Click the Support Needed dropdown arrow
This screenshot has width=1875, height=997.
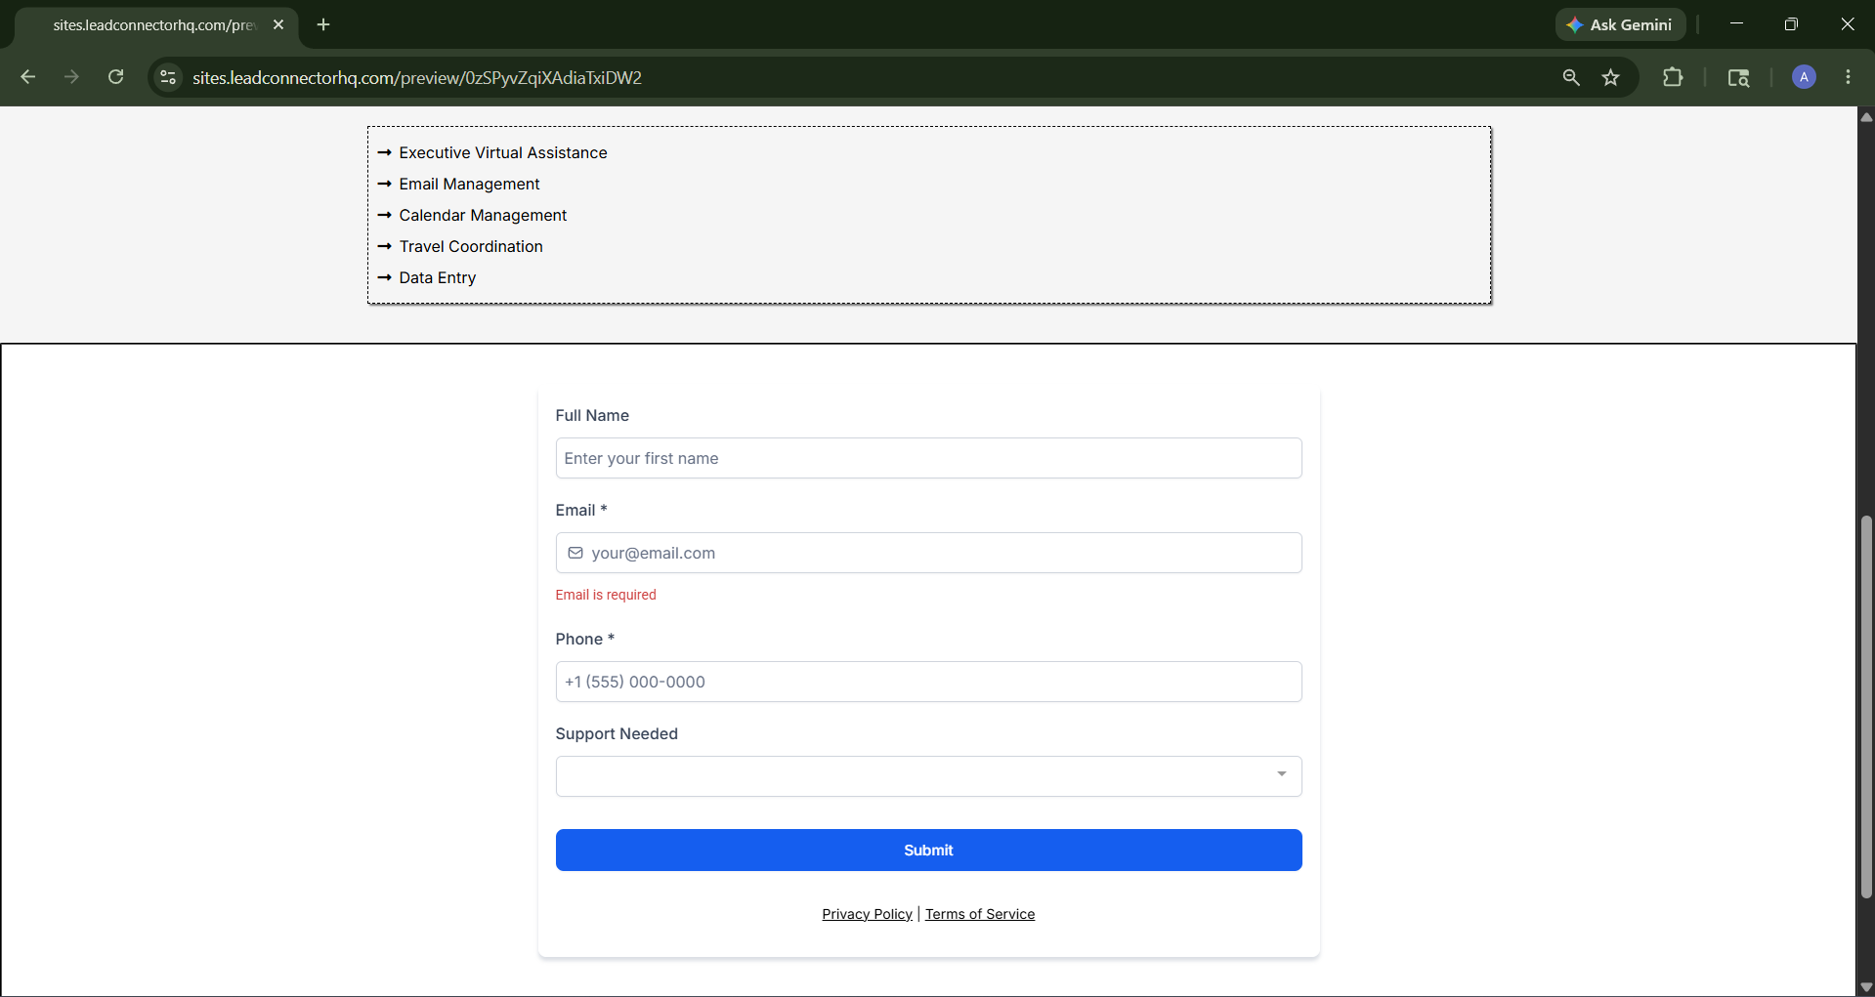coord(1281,774)
